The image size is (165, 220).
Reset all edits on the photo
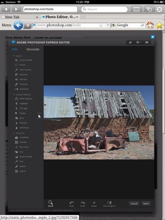point(94,204)
